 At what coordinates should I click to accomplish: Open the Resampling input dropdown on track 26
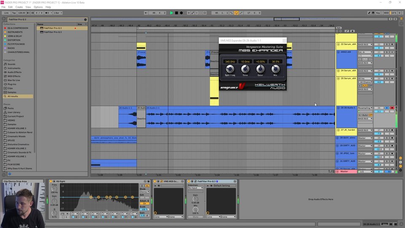point(365,108)
